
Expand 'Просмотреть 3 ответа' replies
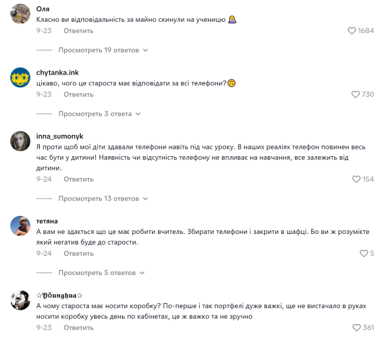point(99,114)
